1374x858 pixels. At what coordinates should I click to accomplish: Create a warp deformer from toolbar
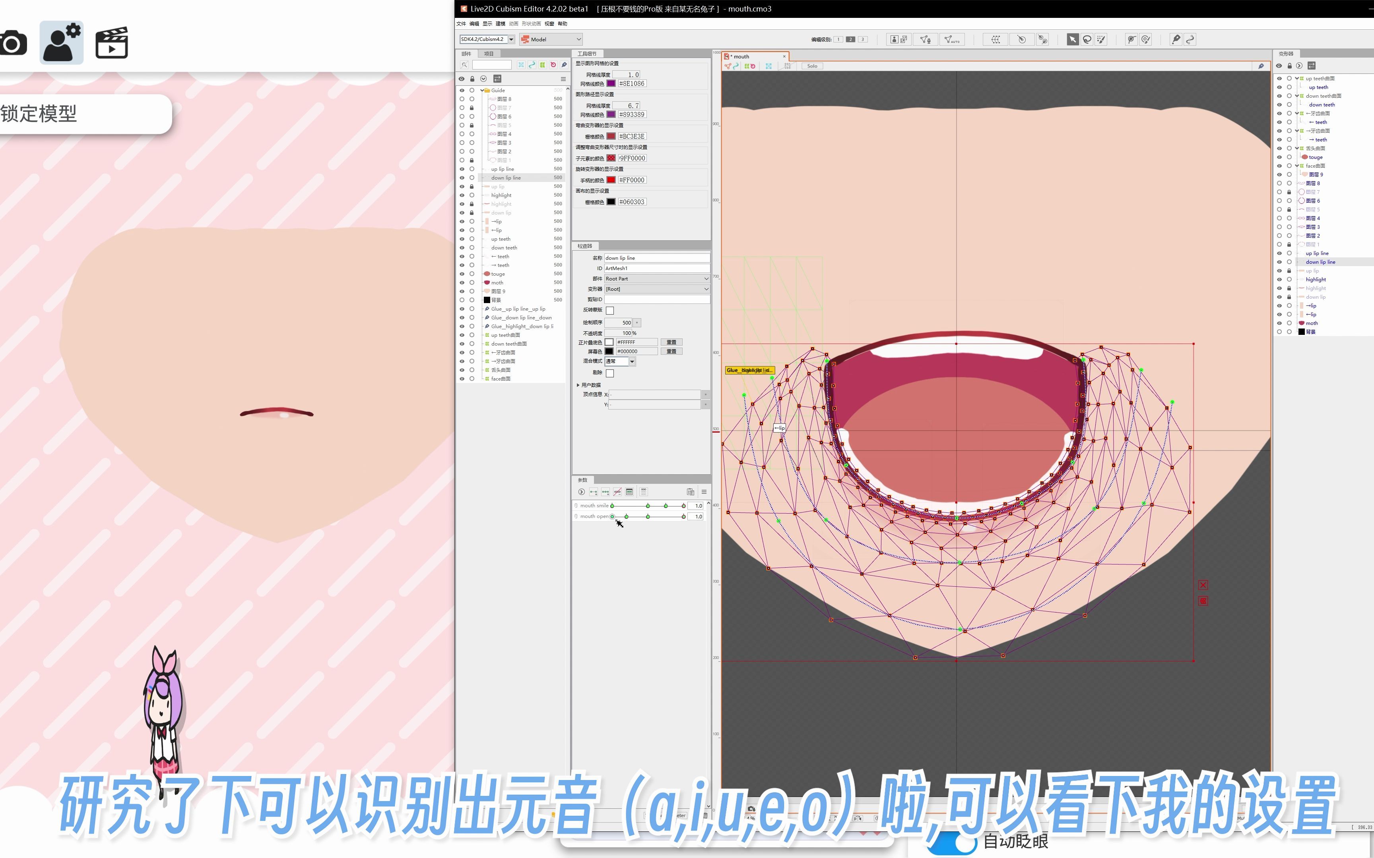click(996, 39)
